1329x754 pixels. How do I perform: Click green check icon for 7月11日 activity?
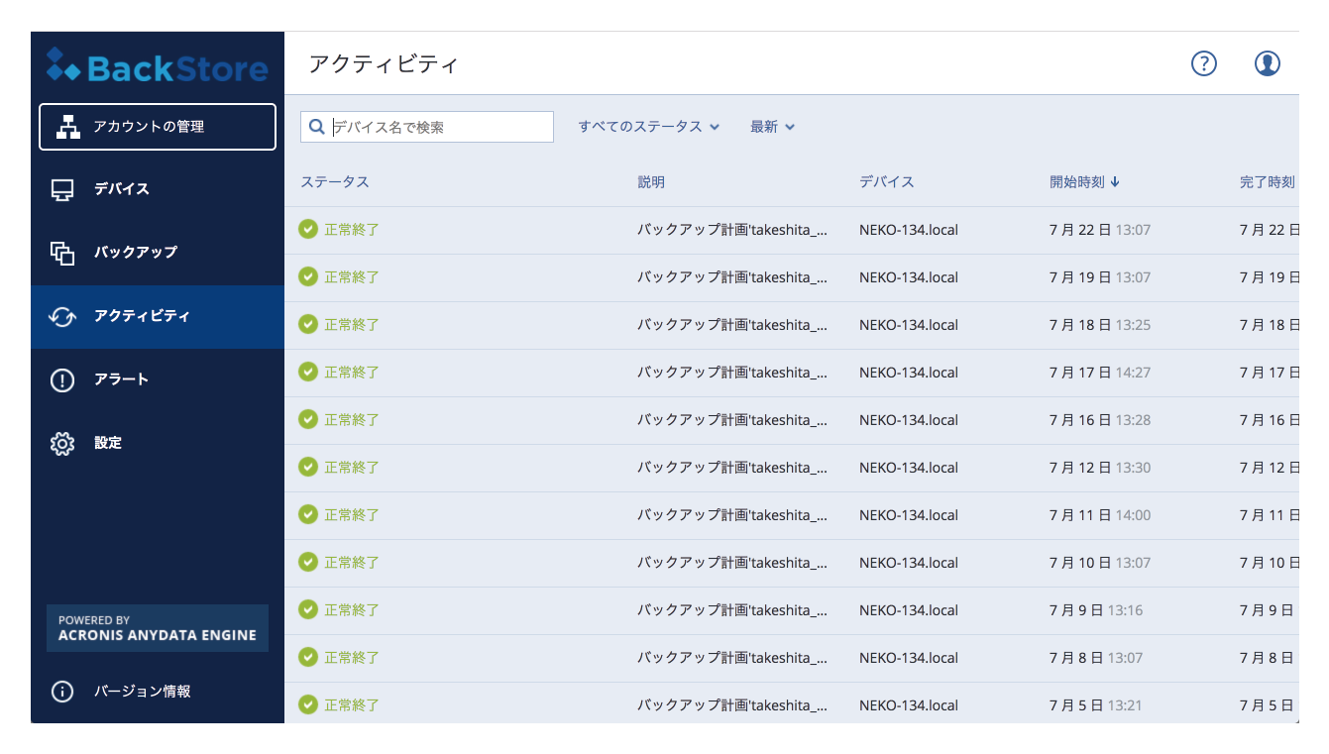[x=308, y=514]
